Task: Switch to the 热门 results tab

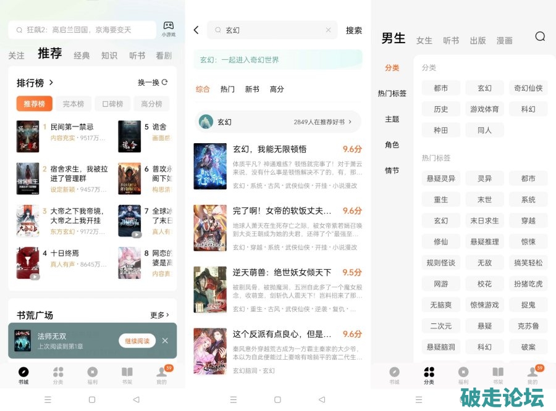Action: click(x=227, y=89)
